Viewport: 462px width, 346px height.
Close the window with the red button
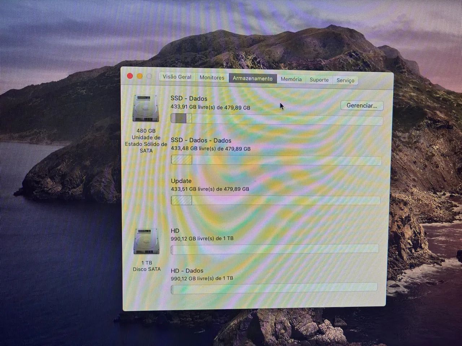pos(130,76)
